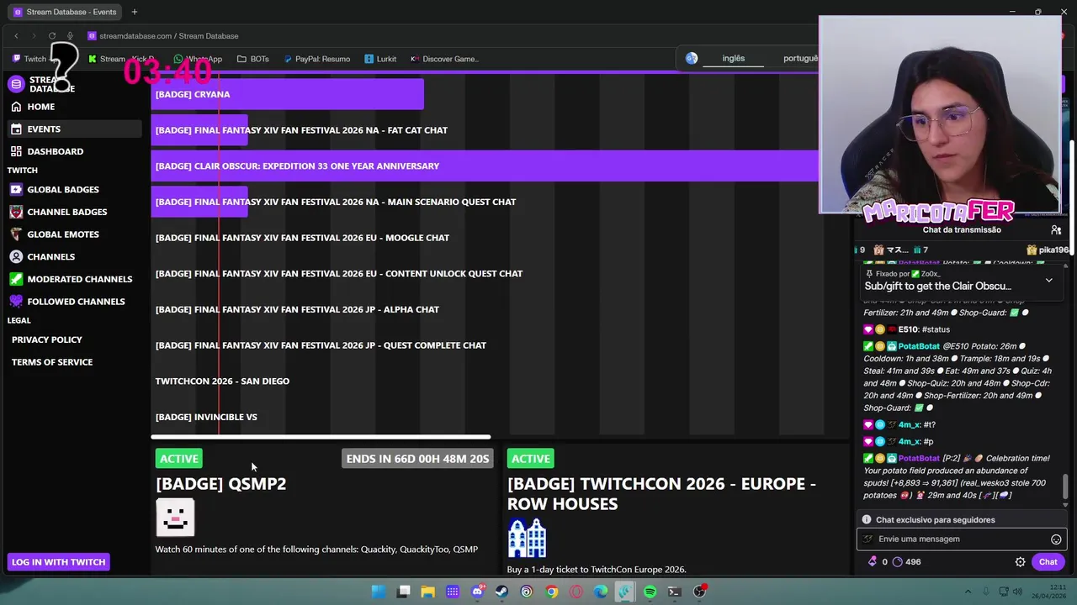Open chat settings gear icon
This screenshot has height=605, width=1077.
(1020, 562)
